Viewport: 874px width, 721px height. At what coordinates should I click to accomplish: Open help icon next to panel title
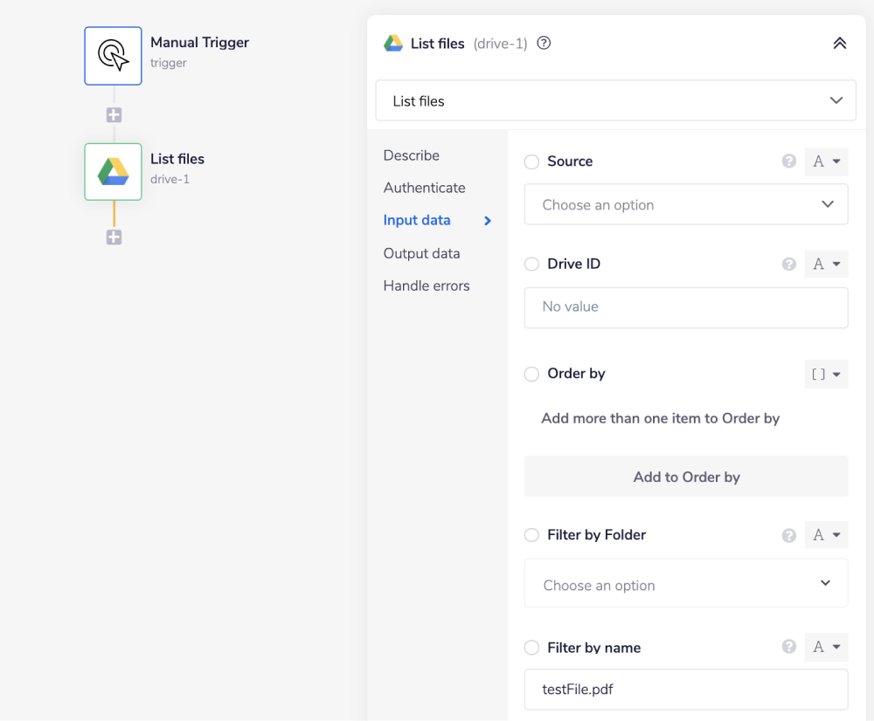(544, 43)
